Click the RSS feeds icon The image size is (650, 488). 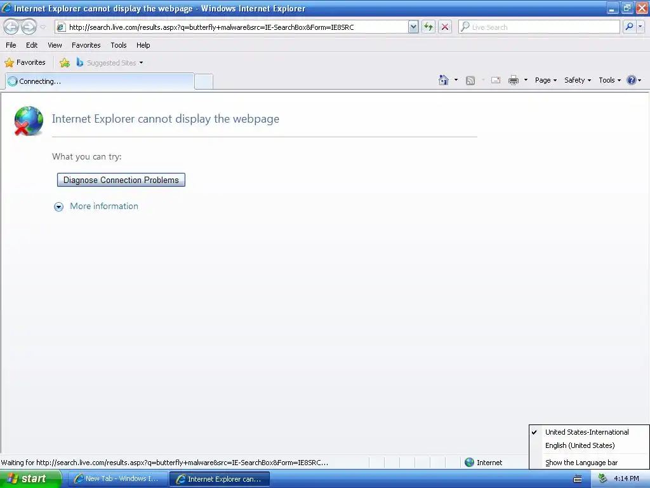tap(470, 81)
